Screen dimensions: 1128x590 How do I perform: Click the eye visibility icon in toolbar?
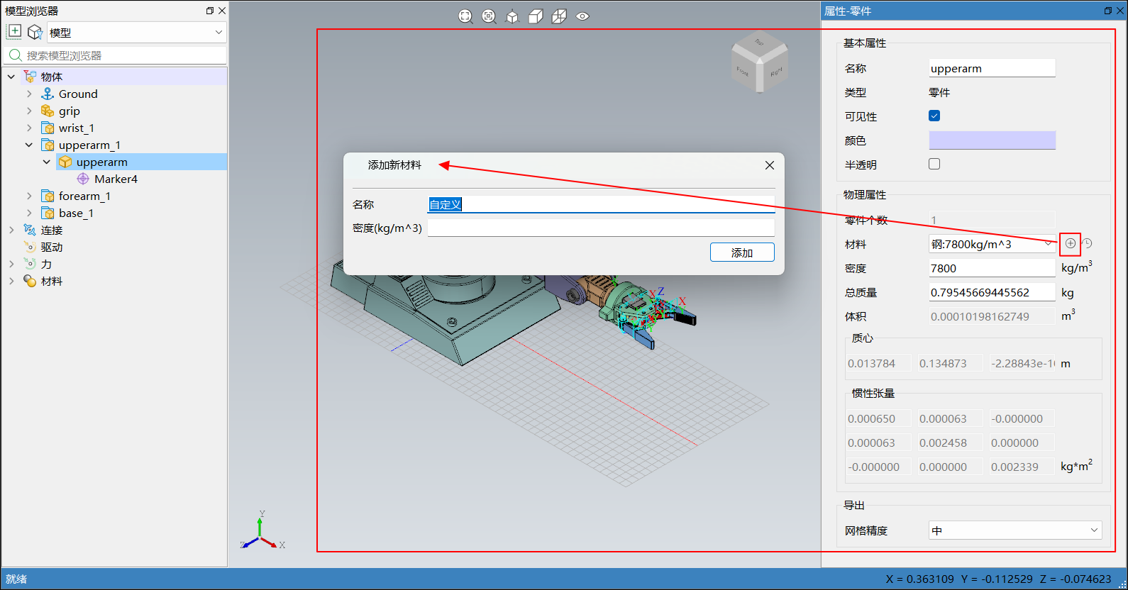pos(582,16)
